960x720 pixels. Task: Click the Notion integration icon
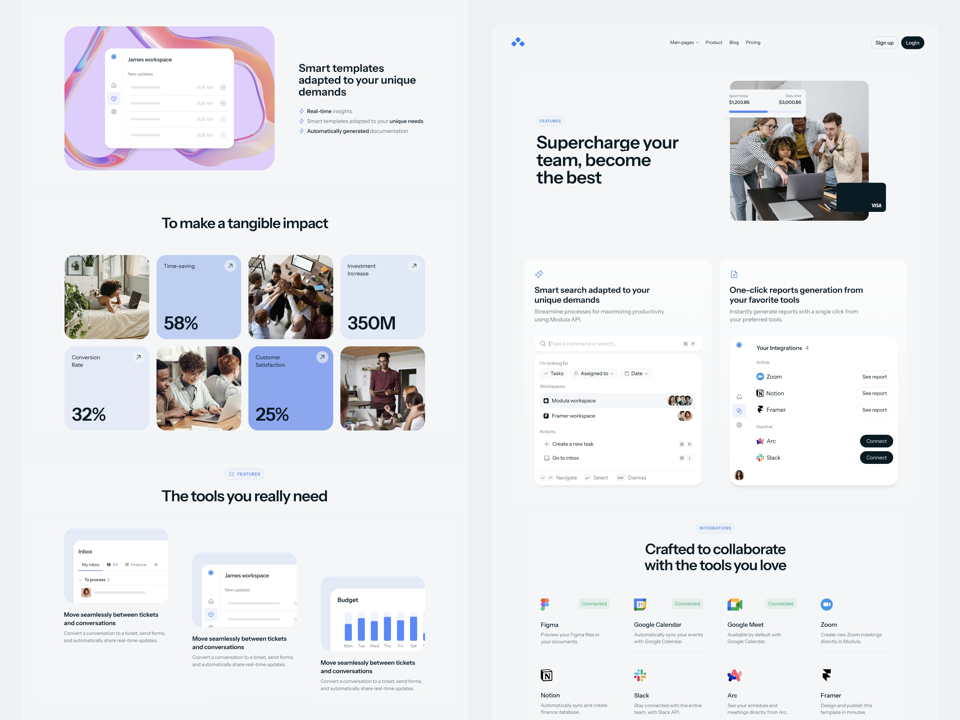[x=547, y=675]
